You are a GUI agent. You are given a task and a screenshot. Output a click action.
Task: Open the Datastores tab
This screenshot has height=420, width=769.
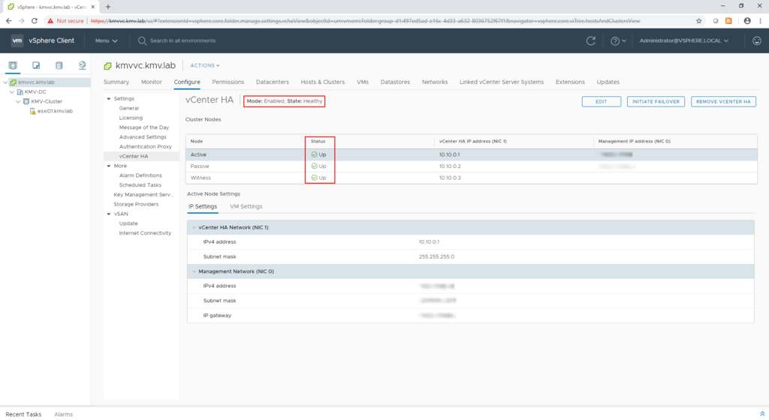click(395, 82)
